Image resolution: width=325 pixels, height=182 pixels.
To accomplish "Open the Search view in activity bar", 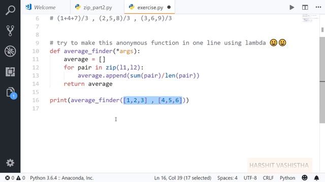I will point(10,10).
